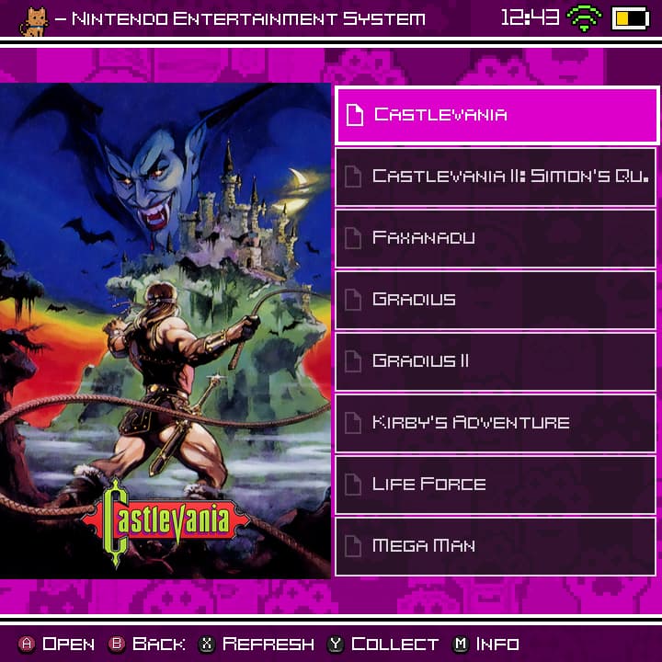Click the battery level indicator icon
This screenshot has width=662, height=662.
tap(630, 18)
